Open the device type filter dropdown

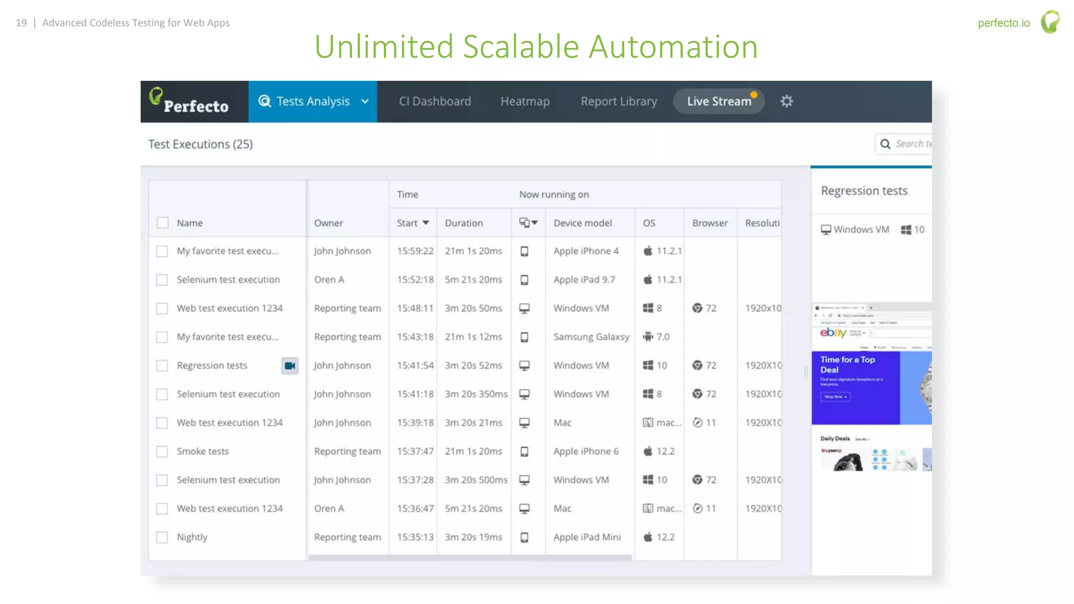point(528,223)
